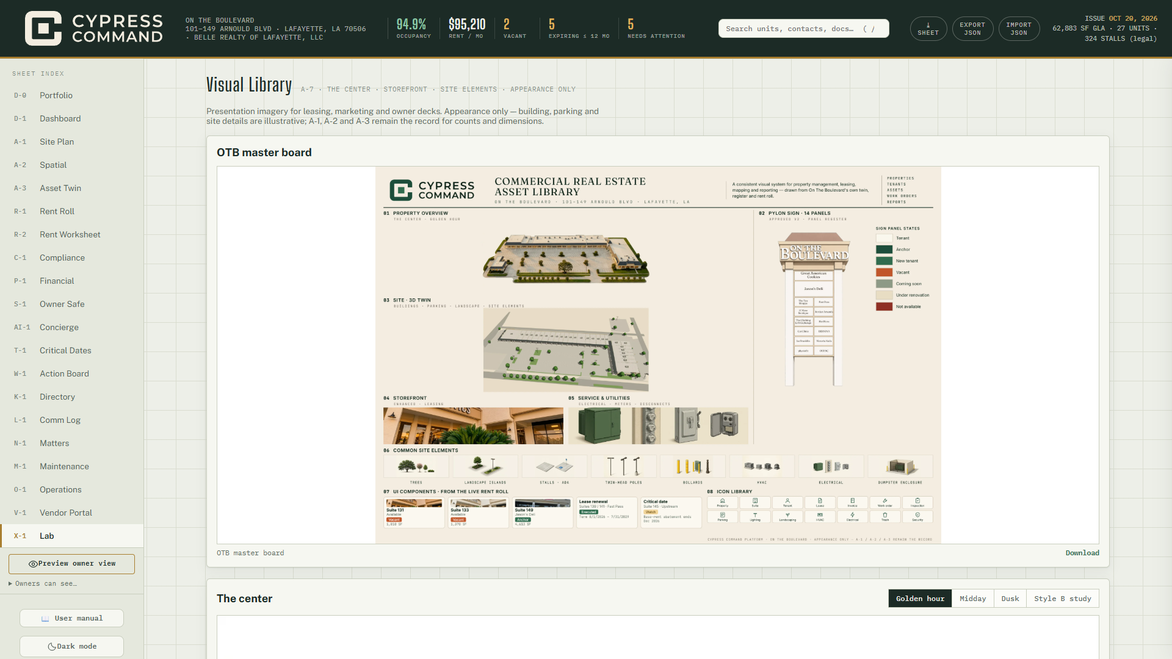Click the 5 expiring ≤ 12 mo stat

tap(579, 28)
